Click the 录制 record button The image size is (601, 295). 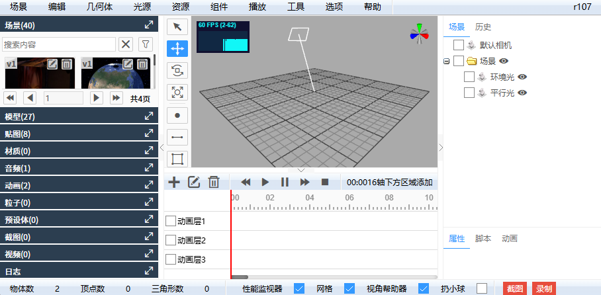click(x=544, y=288)
